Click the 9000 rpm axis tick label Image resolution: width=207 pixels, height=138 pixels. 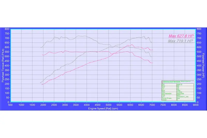click(x=196, y=105)
